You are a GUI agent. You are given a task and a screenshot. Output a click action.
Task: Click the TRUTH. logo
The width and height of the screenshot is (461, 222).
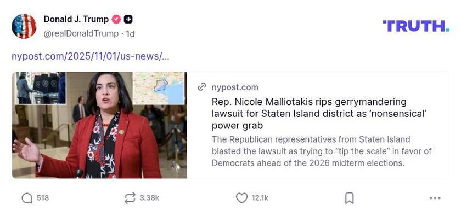tap(415, 26)
